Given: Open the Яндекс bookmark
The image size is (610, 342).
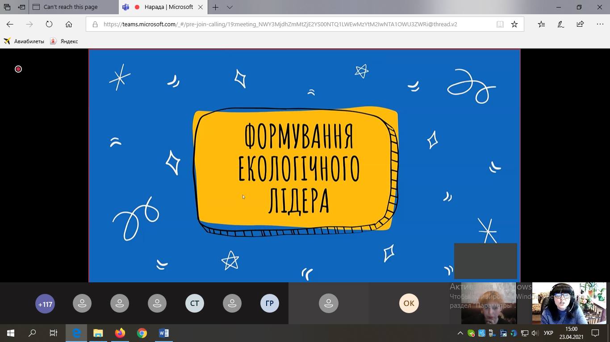Looking at the screenshot, I should coord(64,41).
